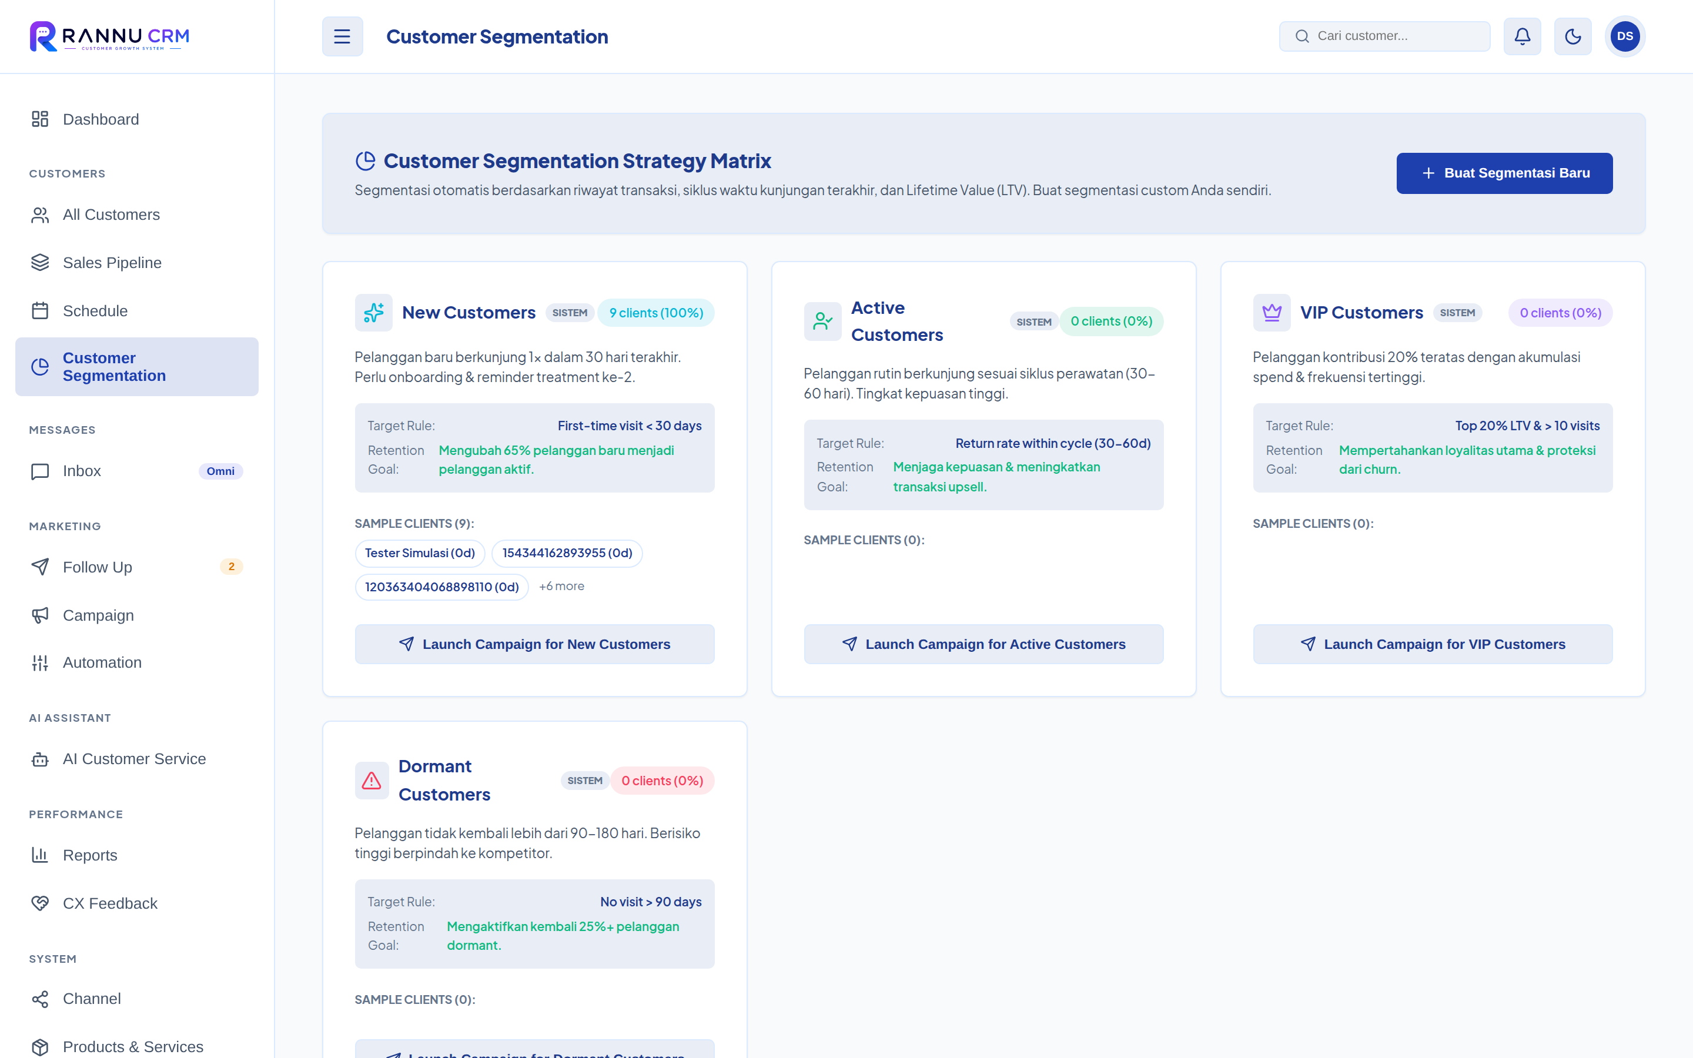Click the 9 clients (100%) badge

click(x=655, y=313)
